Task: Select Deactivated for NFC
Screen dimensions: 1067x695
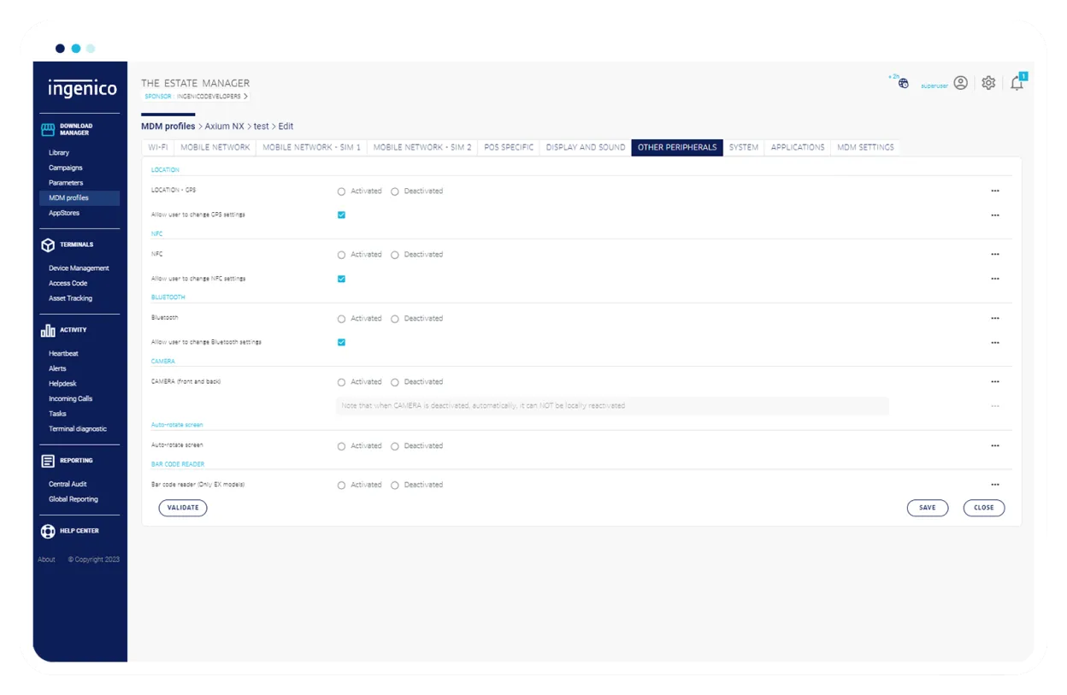Action: [395, 255]
